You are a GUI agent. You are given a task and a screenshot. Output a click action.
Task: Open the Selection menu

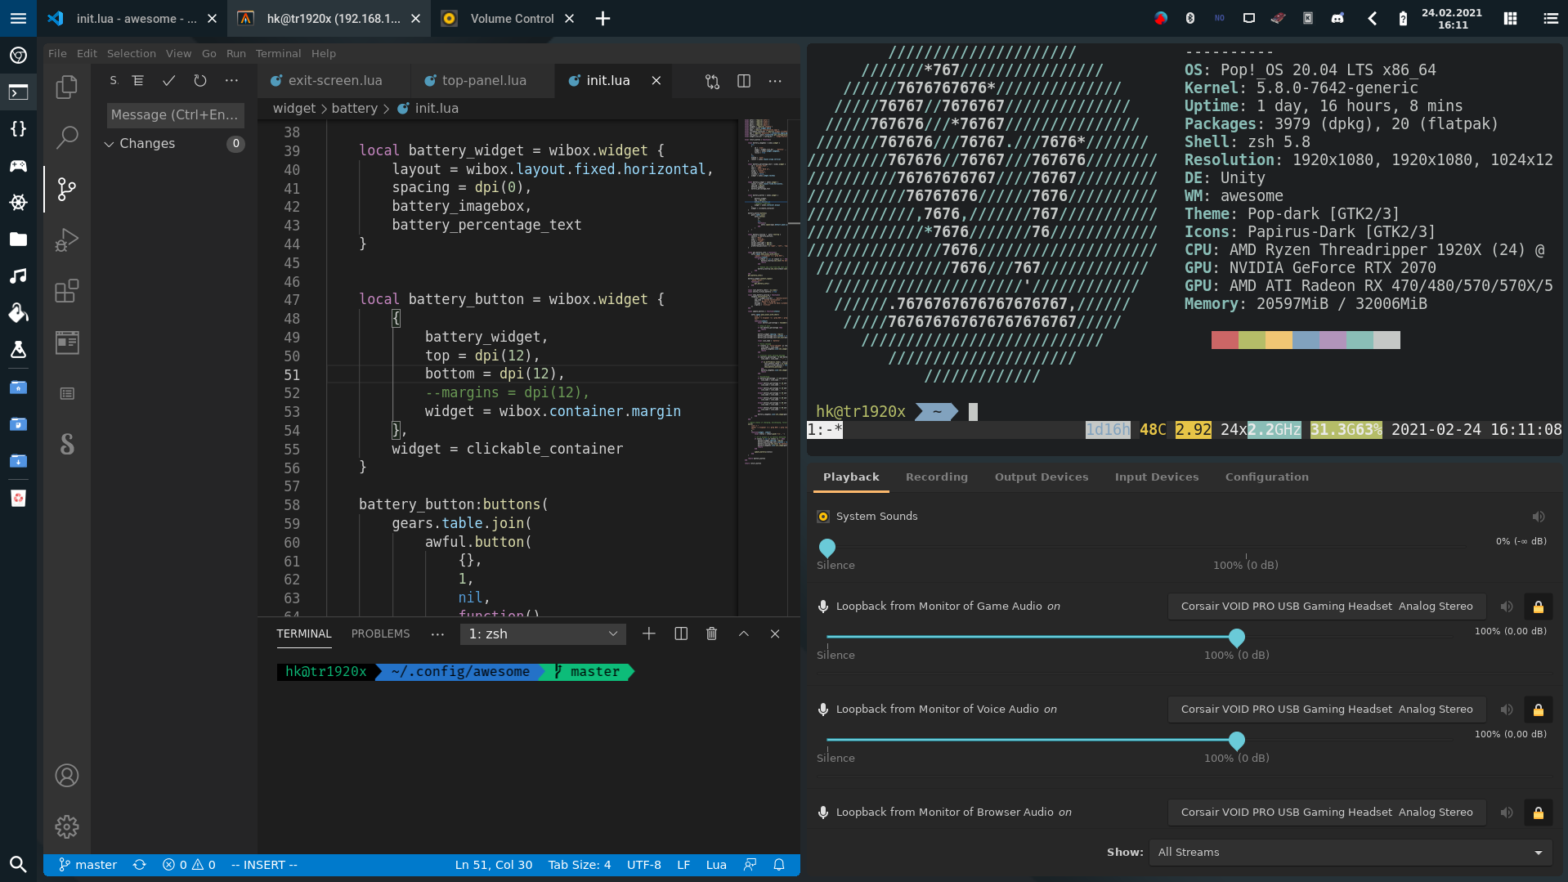coord(131,53)
